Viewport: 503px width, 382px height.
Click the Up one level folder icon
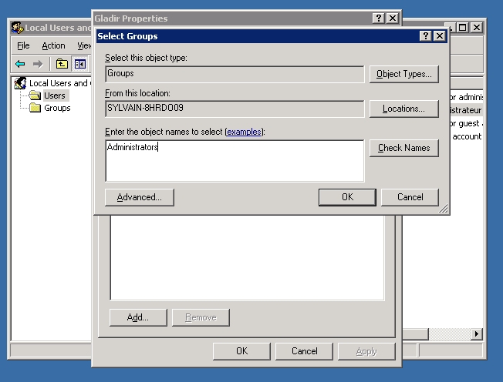62,64
